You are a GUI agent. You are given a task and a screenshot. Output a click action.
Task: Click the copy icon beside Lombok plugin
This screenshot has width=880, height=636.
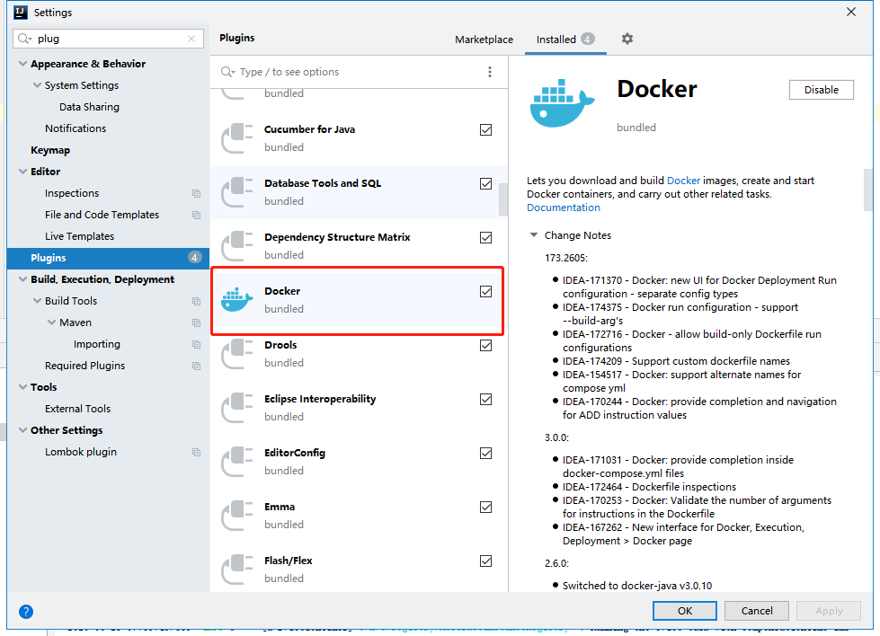click(x=197, y=452)
